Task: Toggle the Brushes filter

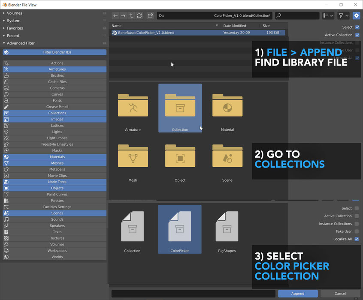Action: 54,75
